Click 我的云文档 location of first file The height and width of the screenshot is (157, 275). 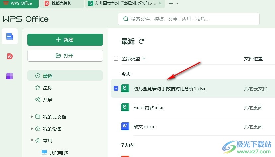255,89
